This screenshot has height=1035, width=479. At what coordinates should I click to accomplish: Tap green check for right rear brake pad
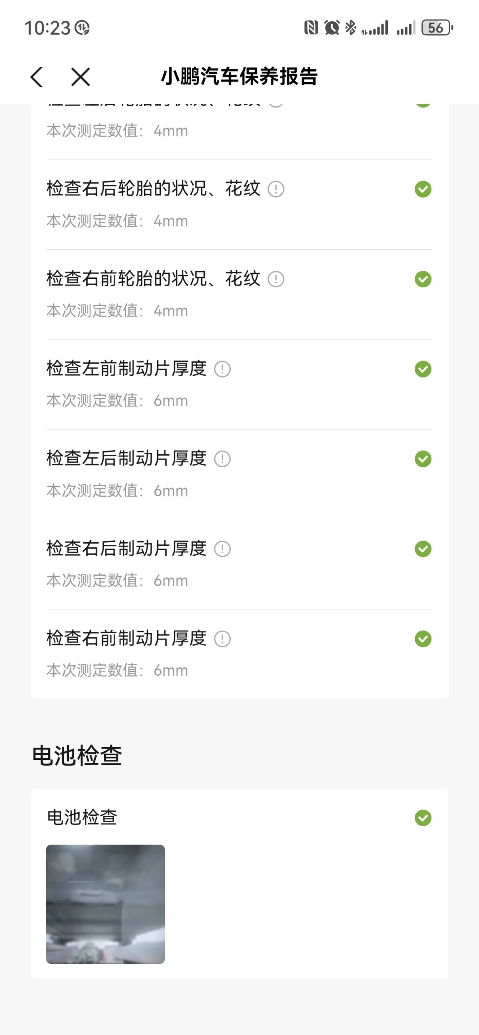click(x=423, y=549)
